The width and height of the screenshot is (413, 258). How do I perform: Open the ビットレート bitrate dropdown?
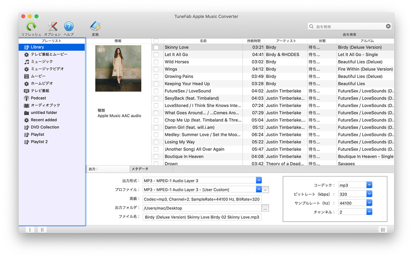(x=369, y=194)
